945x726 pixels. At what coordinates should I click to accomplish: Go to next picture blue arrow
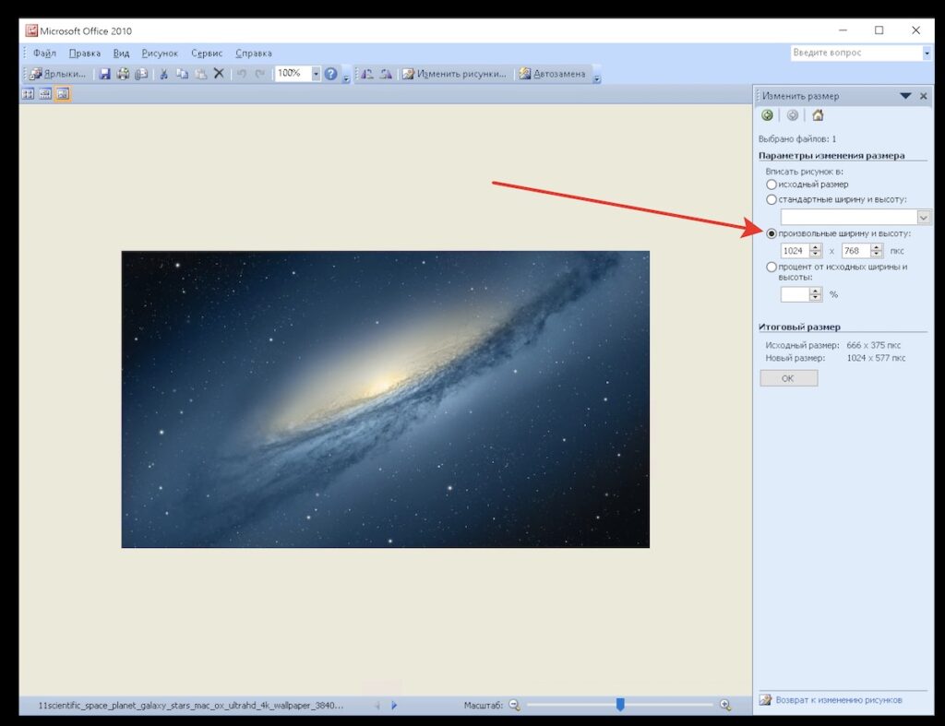click(394, 705)
